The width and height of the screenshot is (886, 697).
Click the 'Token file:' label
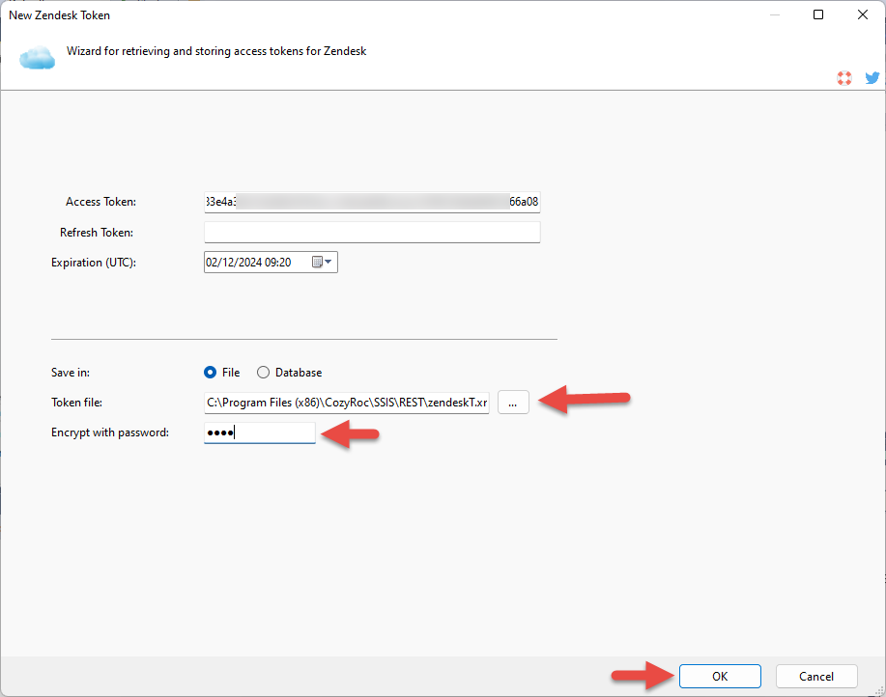click(x=77, y=403)
